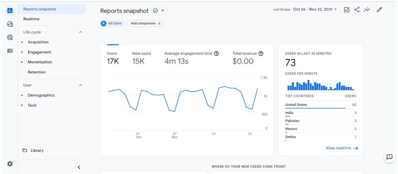Open the View realtime link
This screenshot has width=398, height=174.
point(342,148)
